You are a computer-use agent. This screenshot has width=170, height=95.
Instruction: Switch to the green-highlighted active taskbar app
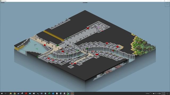tap(68, 93)
